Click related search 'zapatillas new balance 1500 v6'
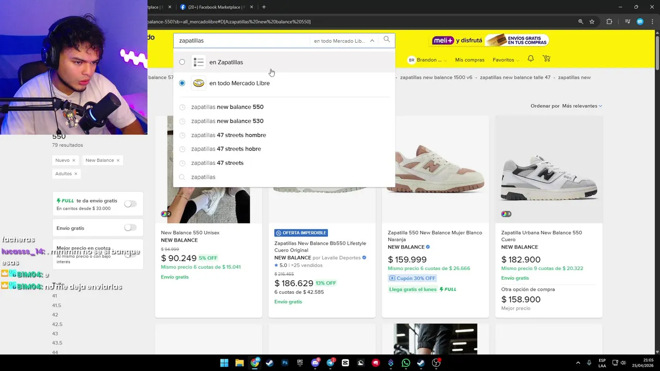Viewport: 660px width, 371px height. [436, 77]
